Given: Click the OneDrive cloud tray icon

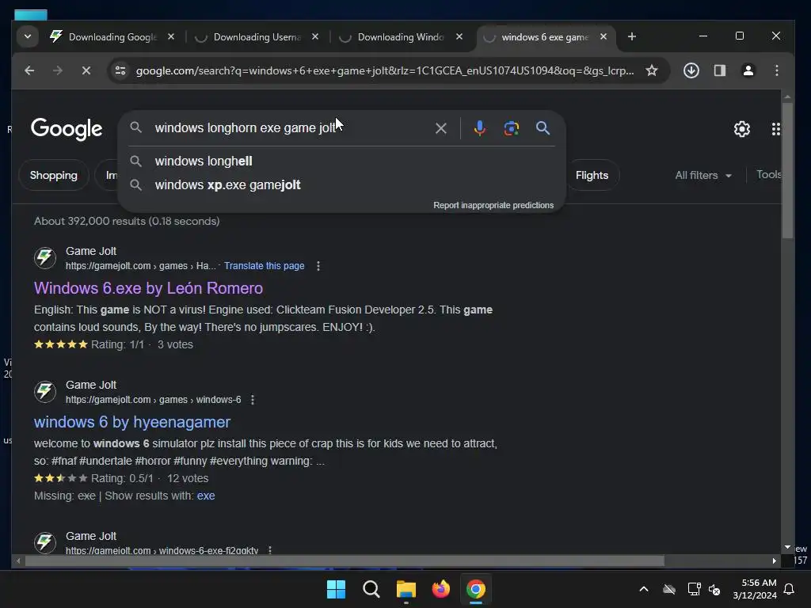Looking at the screenshot, I should point(669,589).
